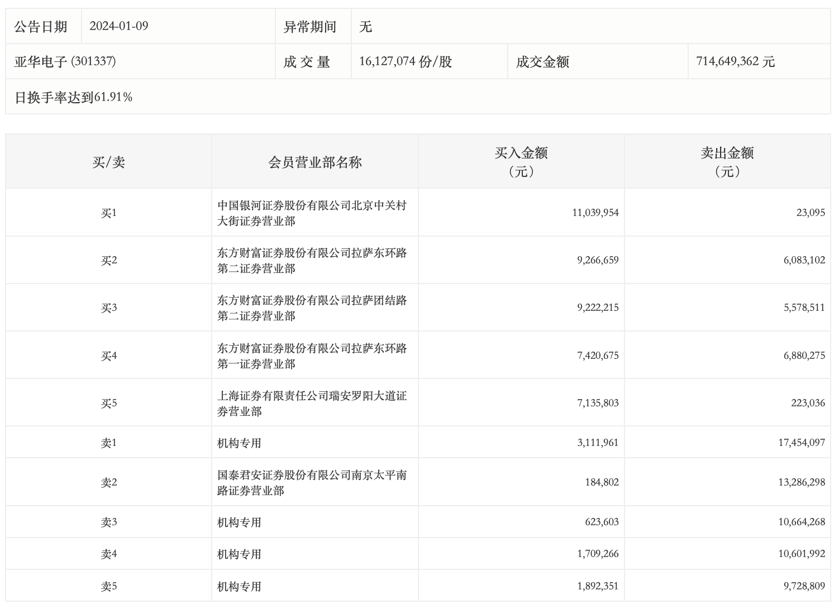Click the 异常期间 label cell

pyautogui.click(x=310, y=26)
